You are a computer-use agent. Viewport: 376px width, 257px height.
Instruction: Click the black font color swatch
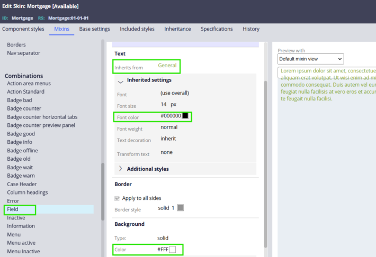(185, 116)
